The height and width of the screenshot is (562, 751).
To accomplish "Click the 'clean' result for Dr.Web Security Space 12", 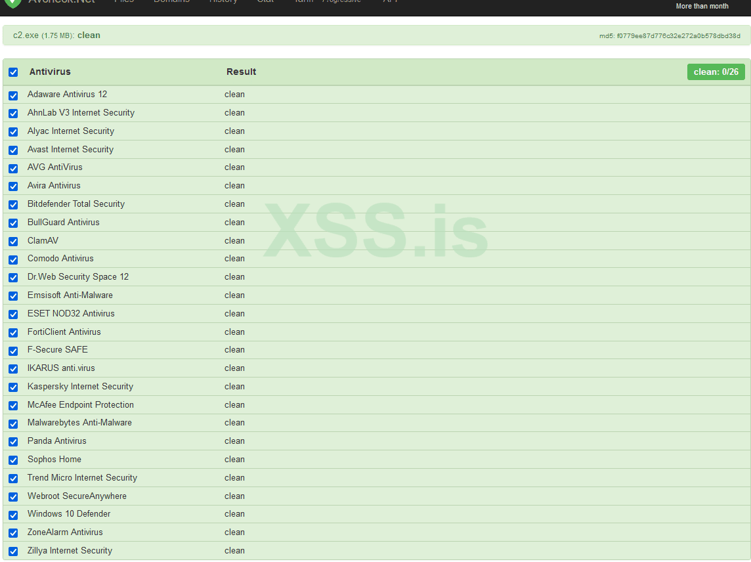I will 235,277.
